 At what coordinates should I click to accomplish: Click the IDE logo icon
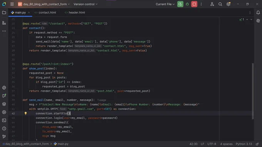click(x=4, y=4)
